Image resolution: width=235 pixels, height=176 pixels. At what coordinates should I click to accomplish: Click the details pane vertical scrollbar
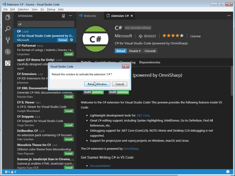[232, 81]
